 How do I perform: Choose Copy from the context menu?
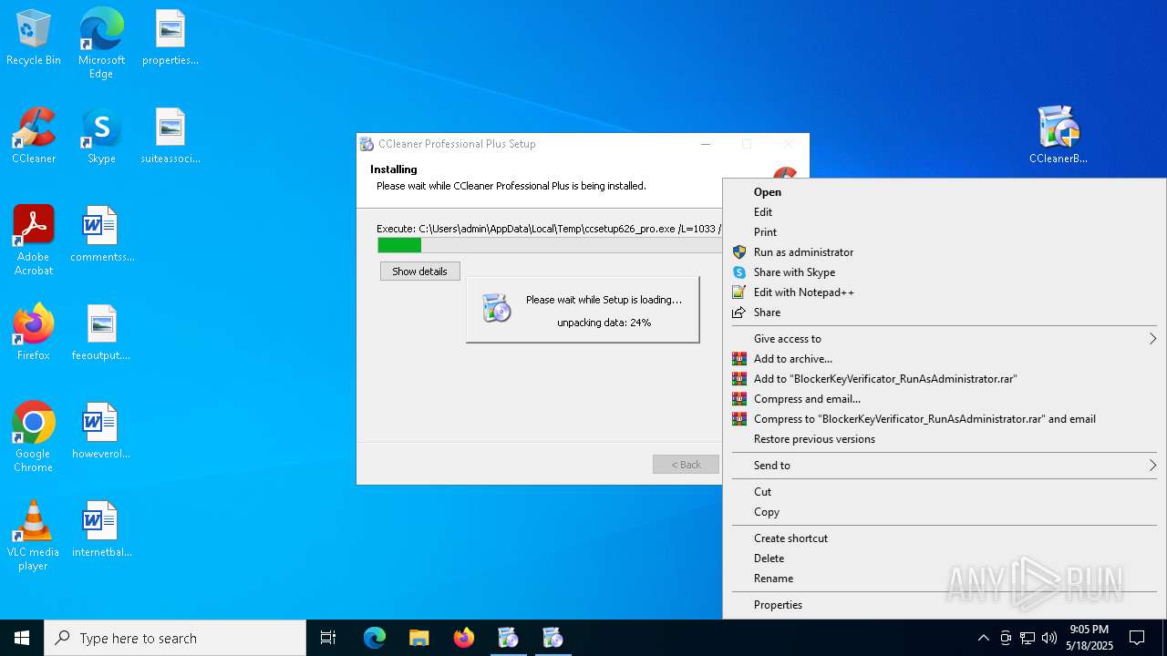pyautogui.click(x=944, y=512)
